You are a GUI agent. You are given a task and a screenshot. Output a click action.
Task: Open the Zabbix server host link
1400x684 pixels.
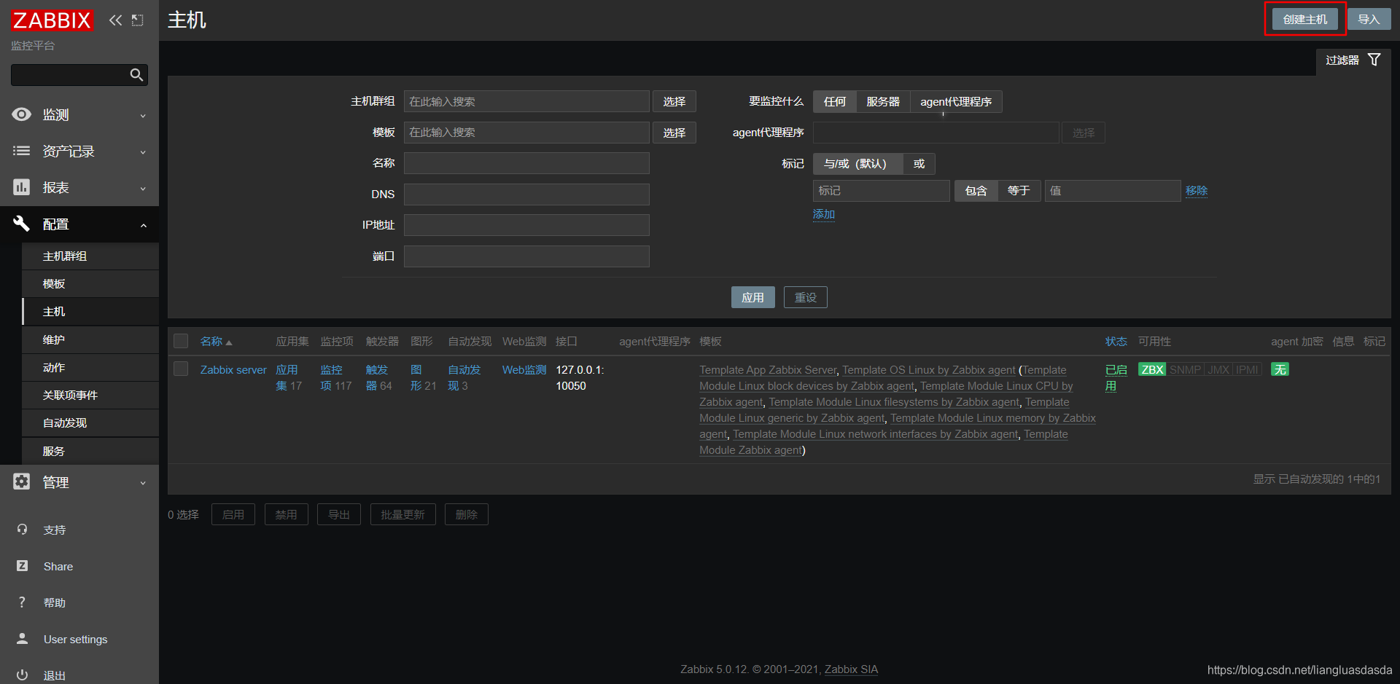click(233, 370)
